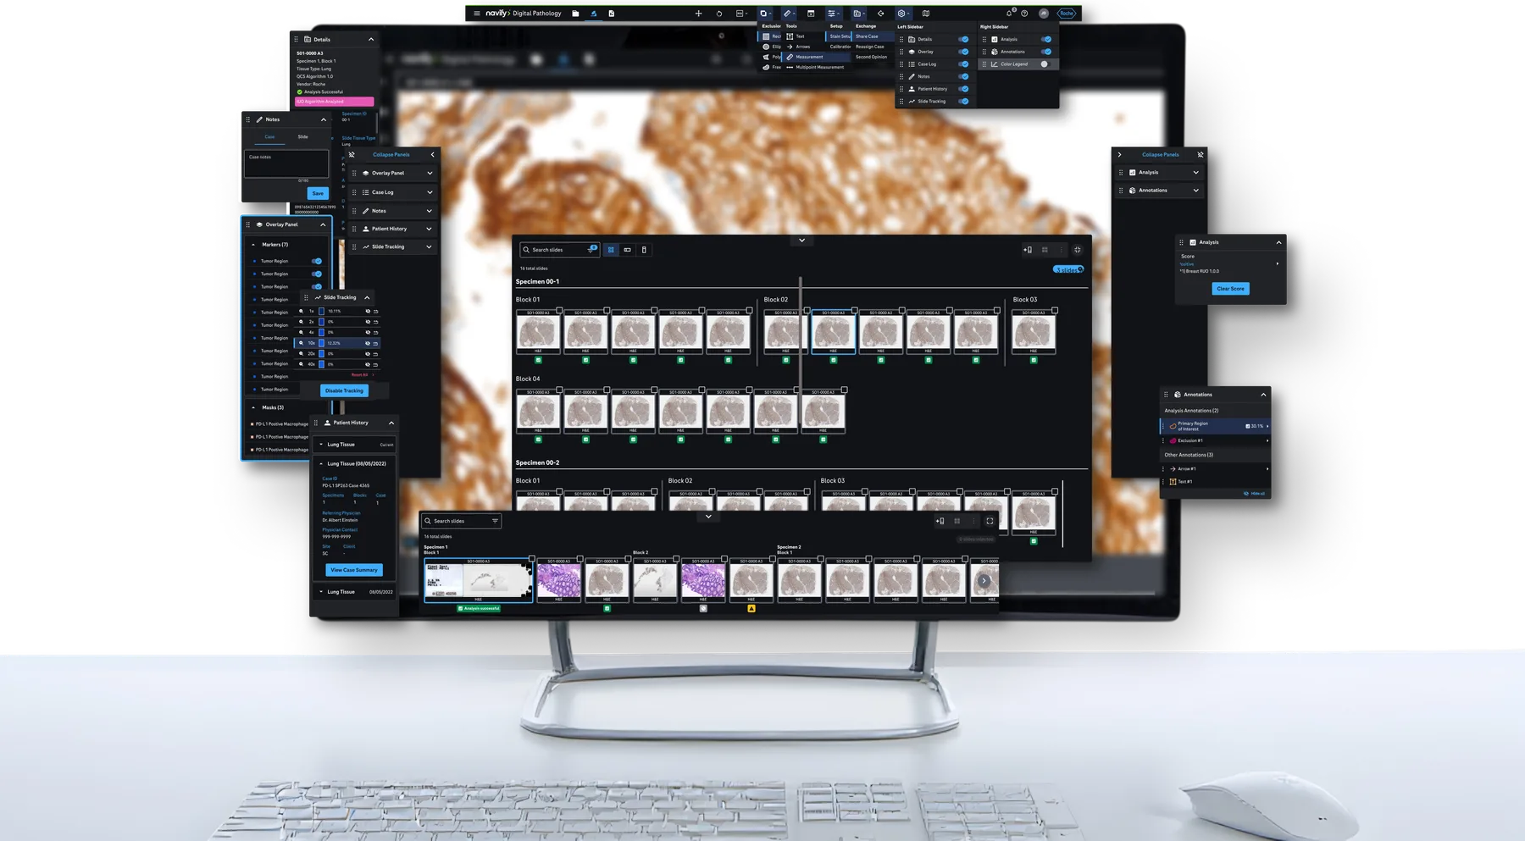Viewport: 1525px width, 841px height.
Task: Click the Disable Tracking button
Action: (344, 390)
